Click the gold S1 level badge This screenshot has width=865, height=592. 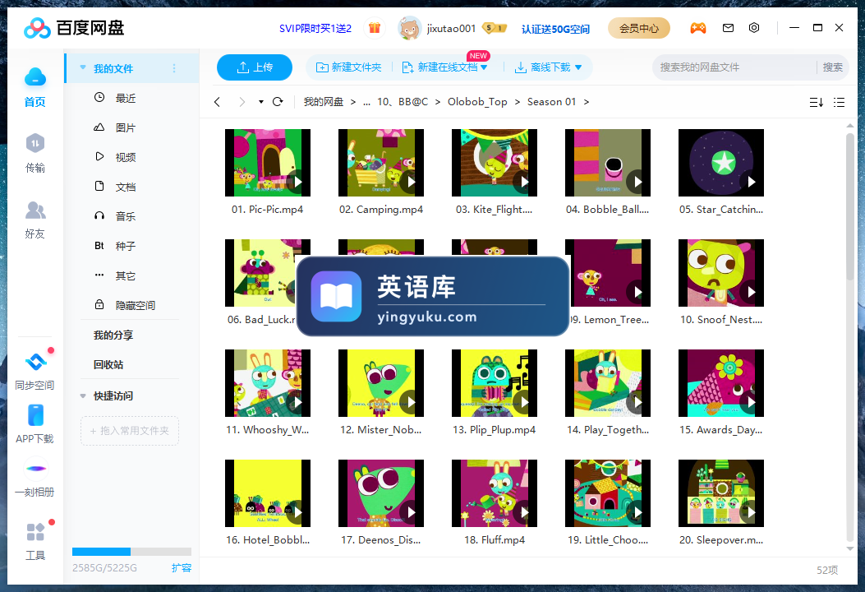click(x=494, y=28)
